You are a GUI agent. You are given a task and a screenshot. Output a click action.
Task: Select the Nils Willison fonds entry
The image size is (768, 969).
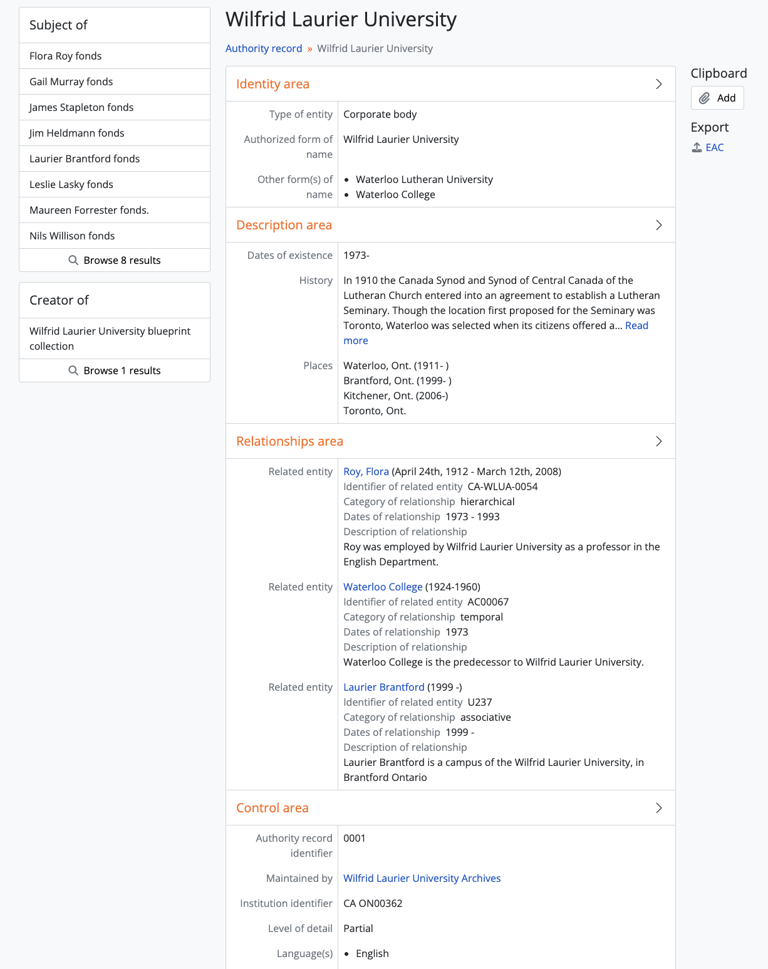pos(72,236)
